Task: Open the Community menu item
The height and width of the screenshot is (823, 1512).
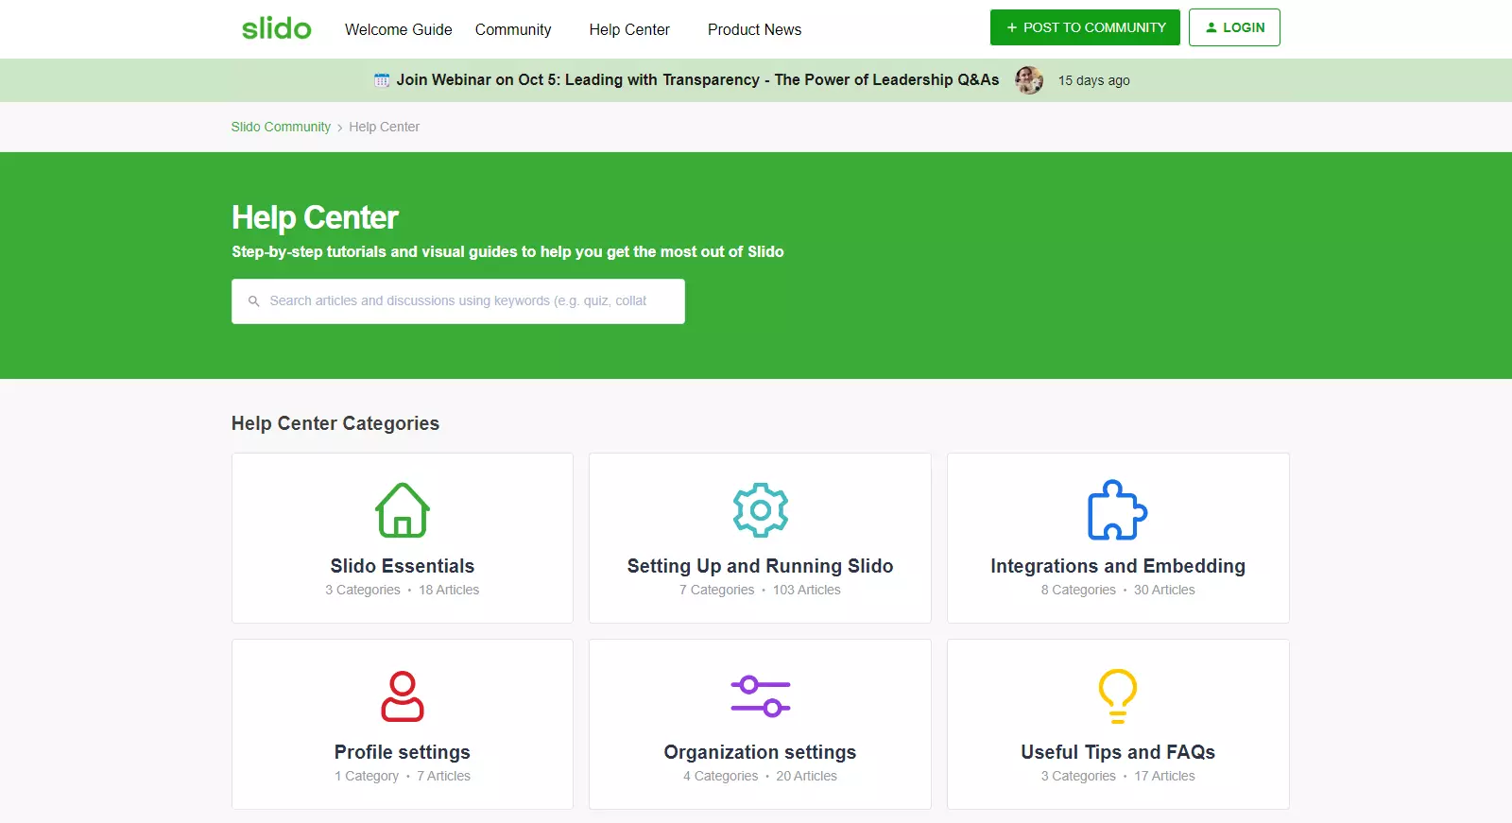Action: tap(513, 29)
